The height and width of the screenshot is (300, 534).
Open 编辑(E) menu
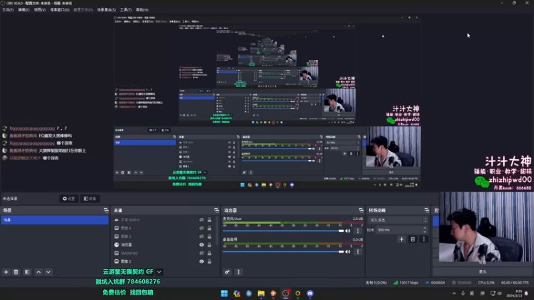[23, 10]
